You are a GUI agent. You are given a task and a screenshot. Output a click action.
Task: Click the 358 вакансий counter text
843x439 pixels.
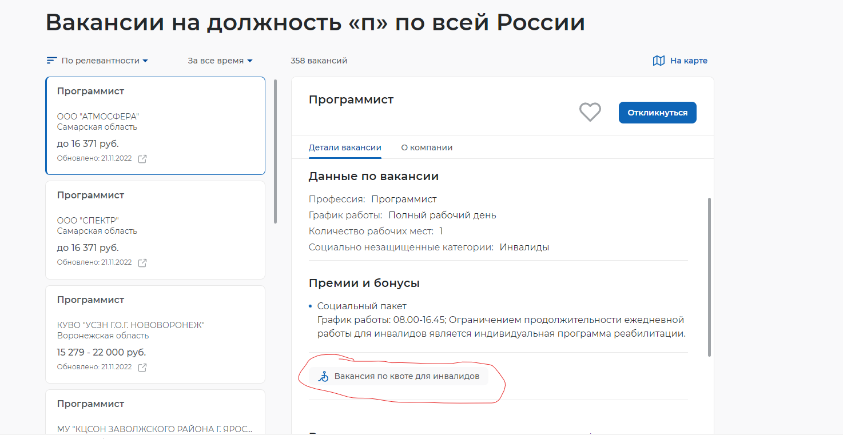[x=319, y=61]
